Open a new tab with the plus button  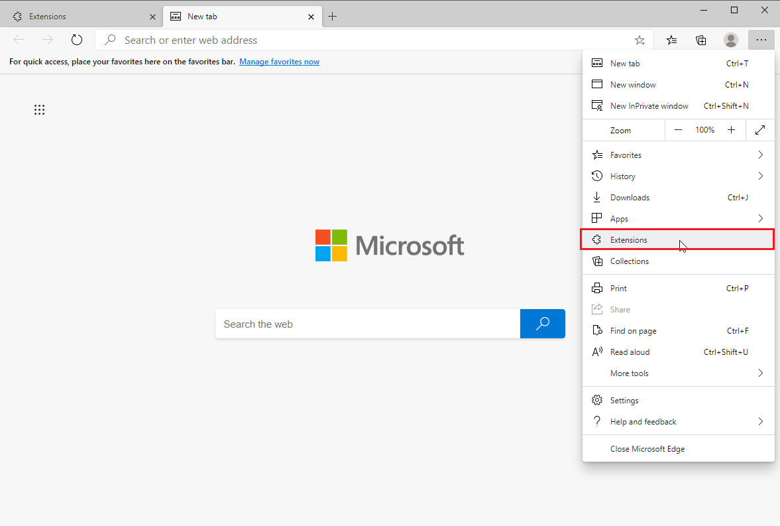(332, 17)
